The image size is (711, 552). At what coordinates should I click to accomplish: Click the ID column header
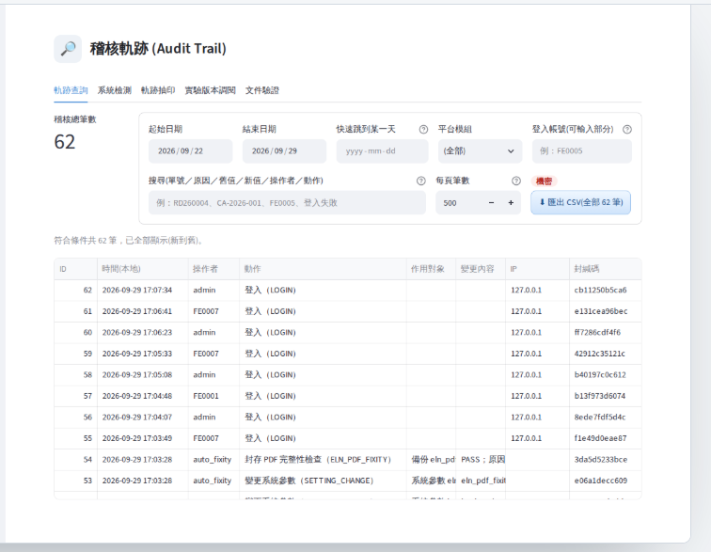[76, 269]
